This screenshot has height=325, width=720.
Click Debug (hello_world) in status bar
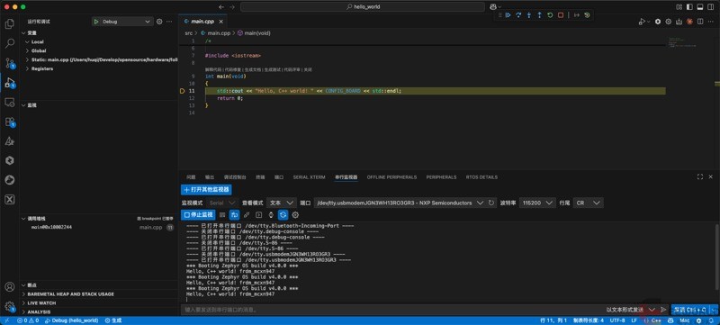click(72, 320)
